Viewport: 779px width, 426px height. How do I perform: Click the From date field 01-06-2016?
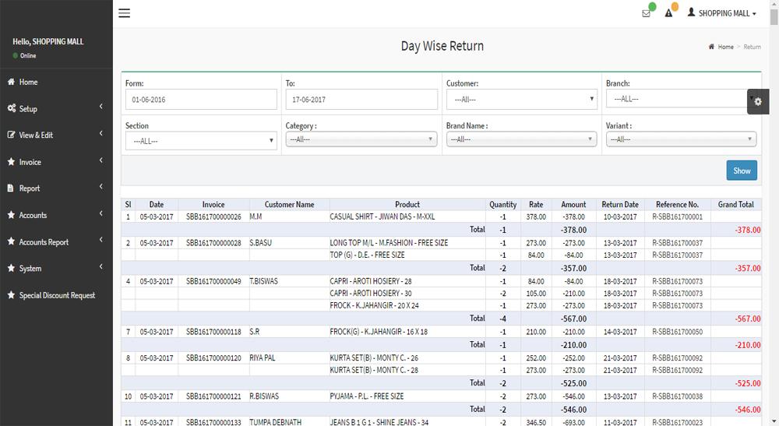tap(201, 100)
